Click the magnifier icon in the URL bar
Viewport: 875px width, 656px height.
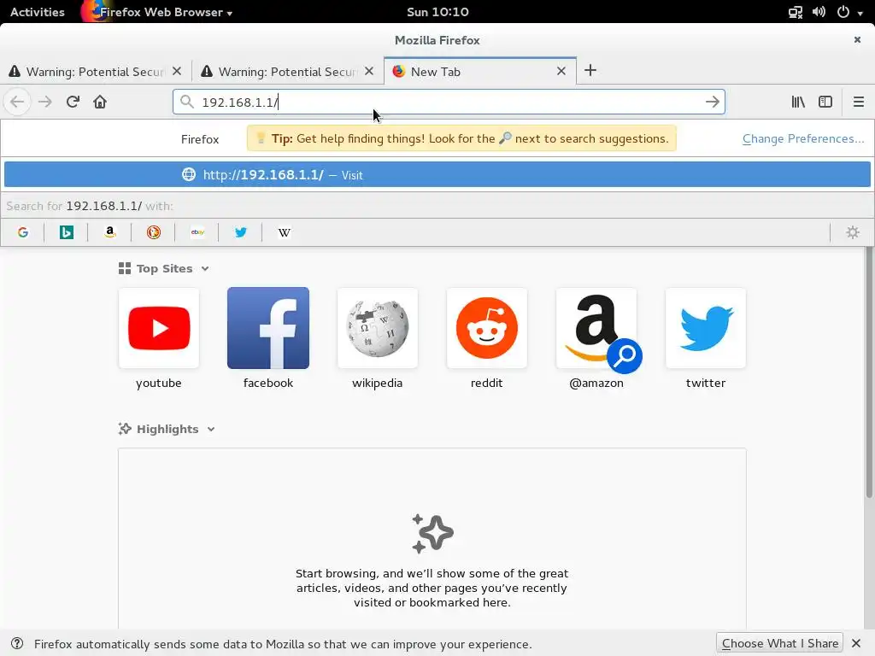[x=187, y=102]
